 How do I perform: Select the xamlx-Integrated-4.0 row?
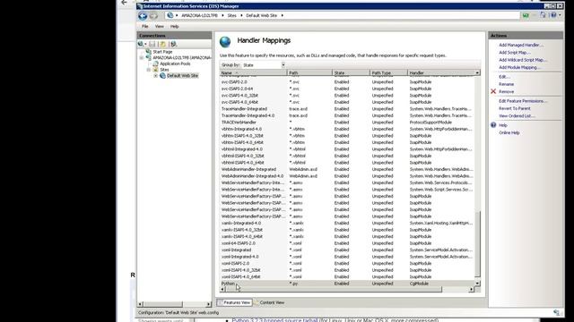click(x=347, y=223)
